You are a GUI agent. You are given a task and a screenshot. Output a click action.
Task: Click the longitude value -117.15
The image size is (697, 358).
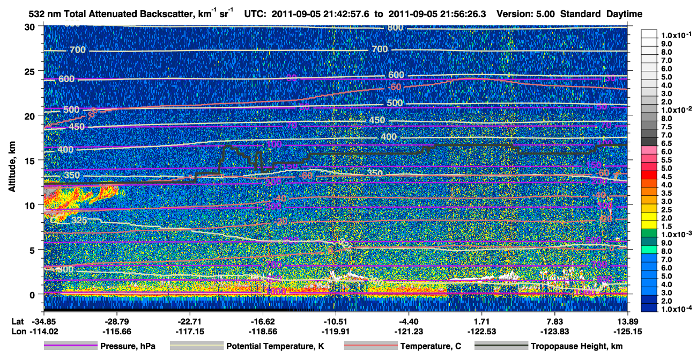coord(189,332)
